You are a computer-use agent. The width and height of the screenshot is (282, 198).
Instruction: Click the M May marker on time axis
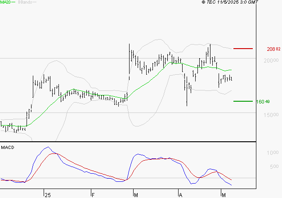click(x=224, y=195)
